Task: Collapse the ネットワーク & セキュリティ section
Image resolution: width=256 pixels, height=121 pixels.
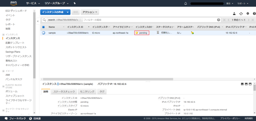Action: 3,110
